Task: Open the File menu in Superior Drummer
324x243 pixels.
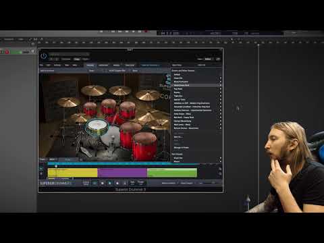Action: (41, 65)
